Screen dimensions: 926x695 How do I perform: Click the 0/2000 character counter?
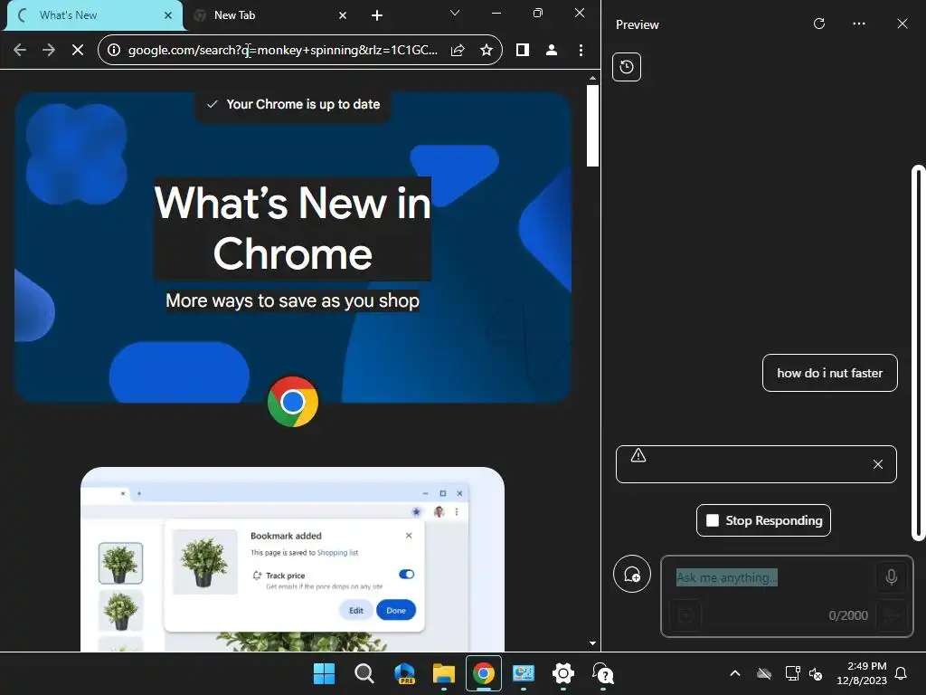coord(848,615)
